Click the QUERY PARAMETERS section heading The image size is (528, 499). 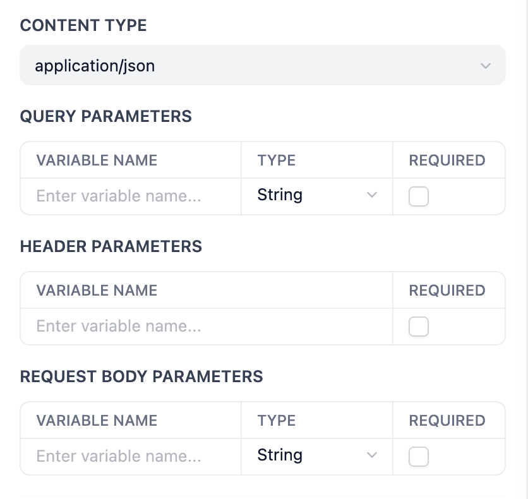click(x=106, y=116)
